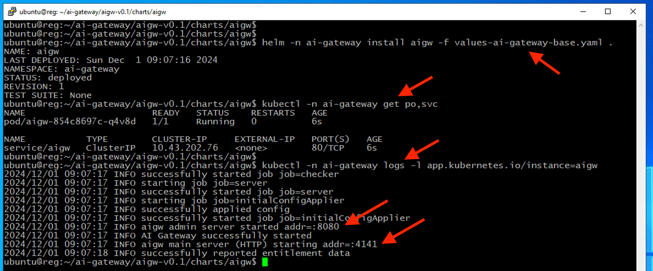Click the green terminal cursor block
The width and height of the screenshot is (653, 271).
tap(265, 262)
